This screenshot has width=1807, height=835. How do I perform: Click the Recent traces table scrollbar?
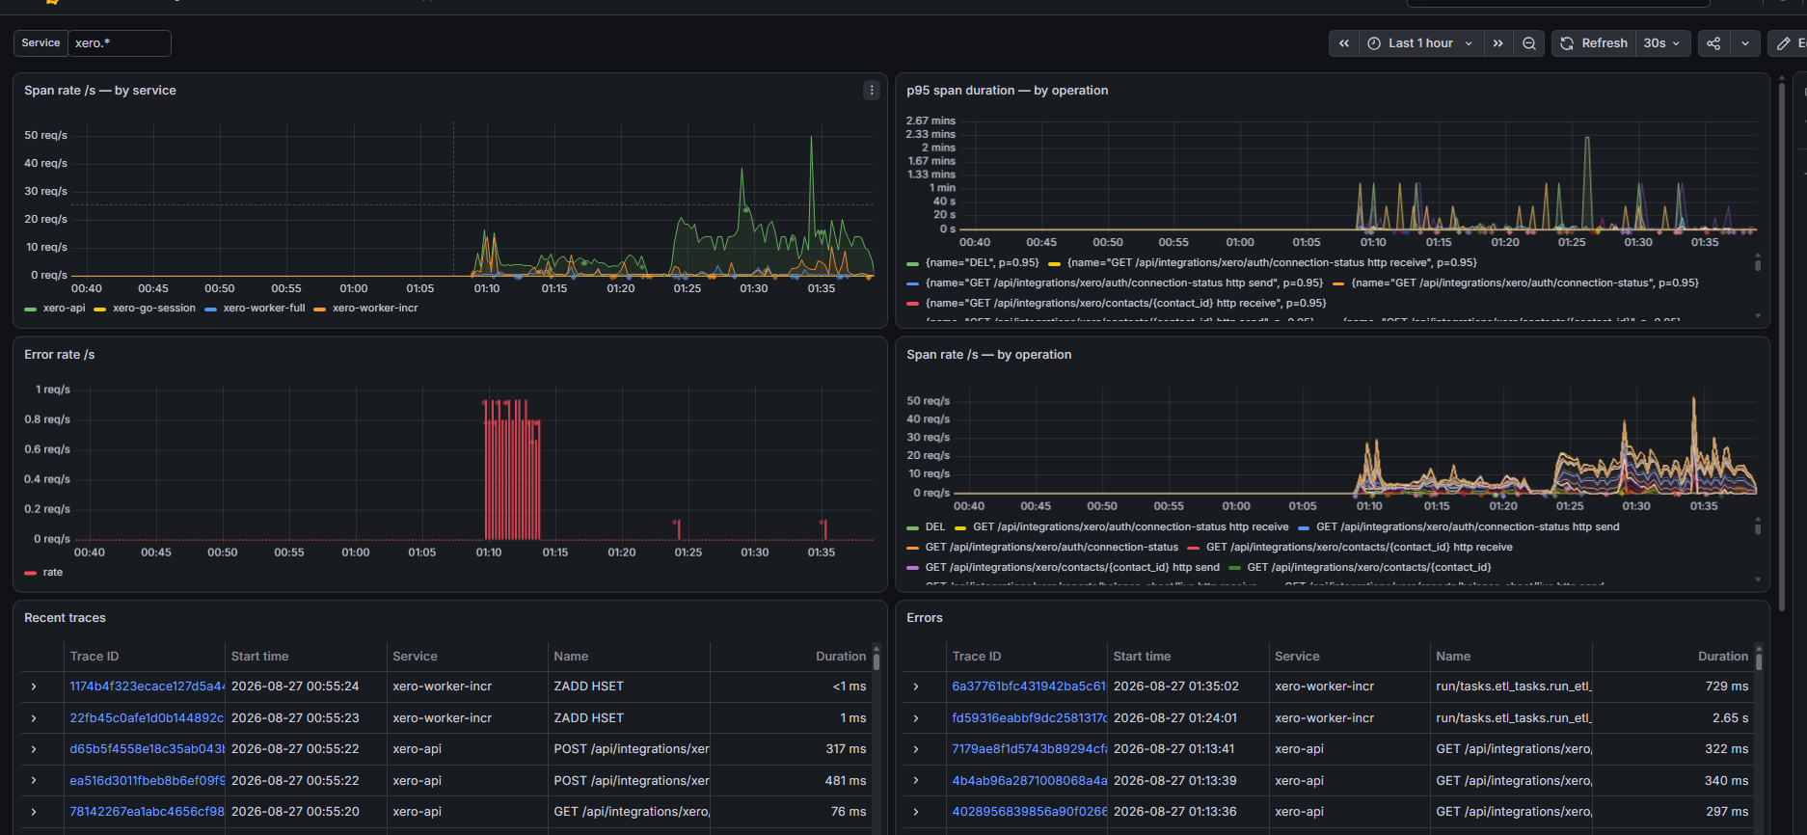tap(877, 661)
